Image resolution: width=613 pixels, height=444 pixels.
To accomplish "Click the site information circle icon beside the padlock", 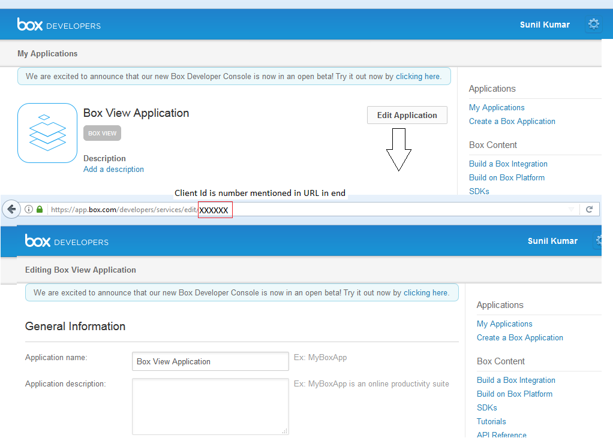I will pos(29,210).
